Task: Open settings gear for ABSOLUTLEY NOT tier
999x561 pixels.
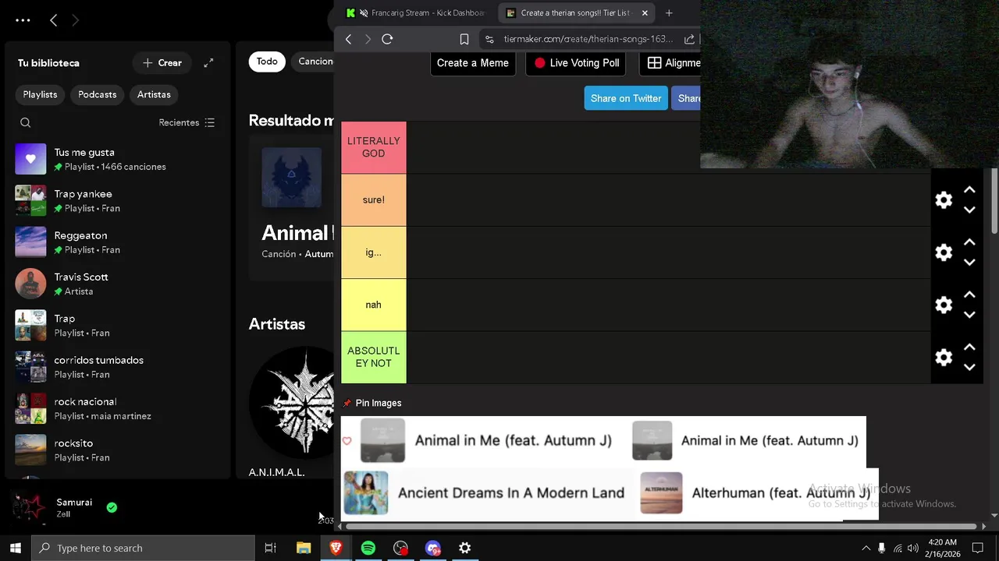Action: 944,357
